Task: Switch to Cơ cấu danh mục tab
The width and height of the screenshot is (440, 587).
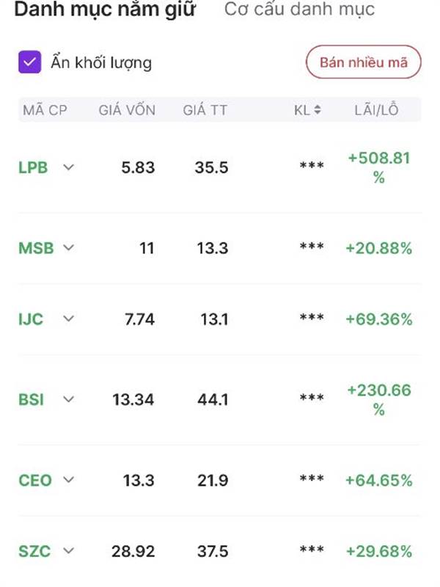Action: coord(299,9)
